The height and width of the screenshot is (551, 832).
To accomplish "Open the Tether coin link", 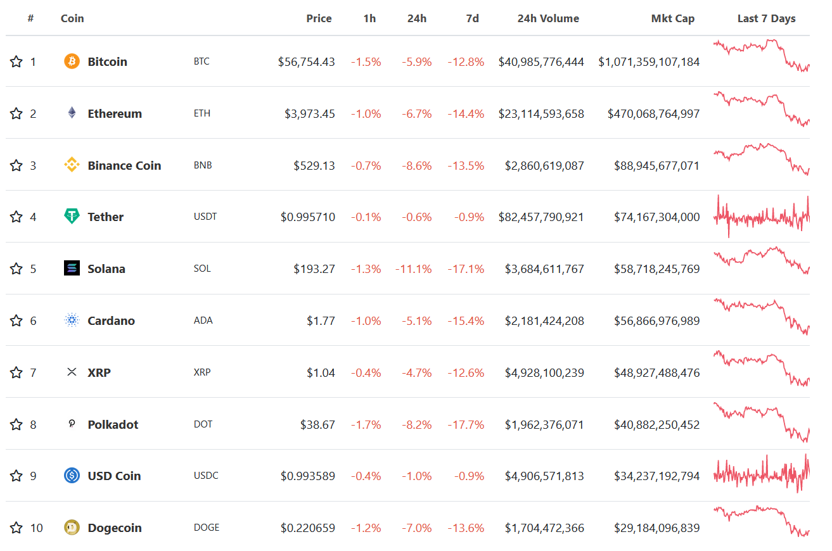I will pos(106,217).
